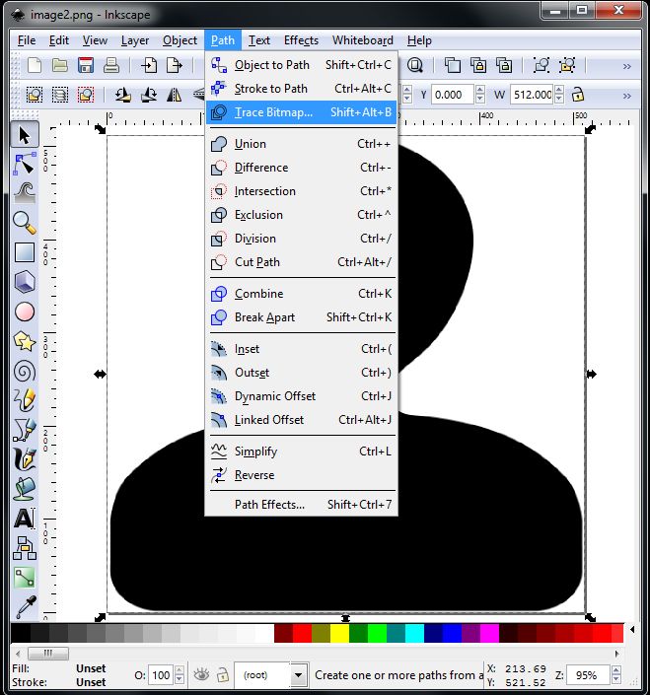The height and width of the screenshot is (695, 650).
Task: Pick the yellow palette swatch
Action: [x=339, y=634]
